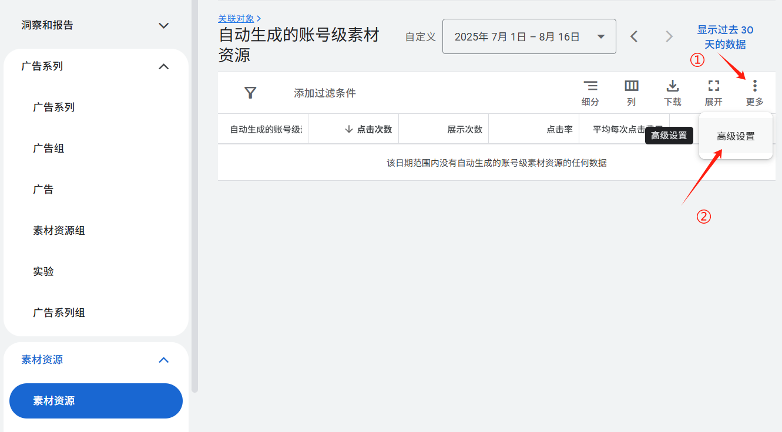Open the 细分 segment tool
This screenshot has width=782, height=432.
tap(590, 93)
